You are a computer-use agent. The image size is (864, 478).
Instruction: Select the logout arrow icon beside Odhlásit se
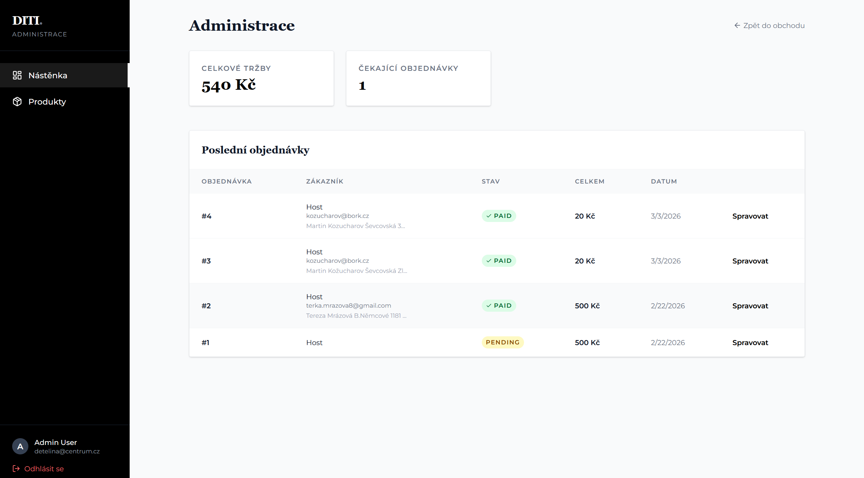click(x=17, y=468)
